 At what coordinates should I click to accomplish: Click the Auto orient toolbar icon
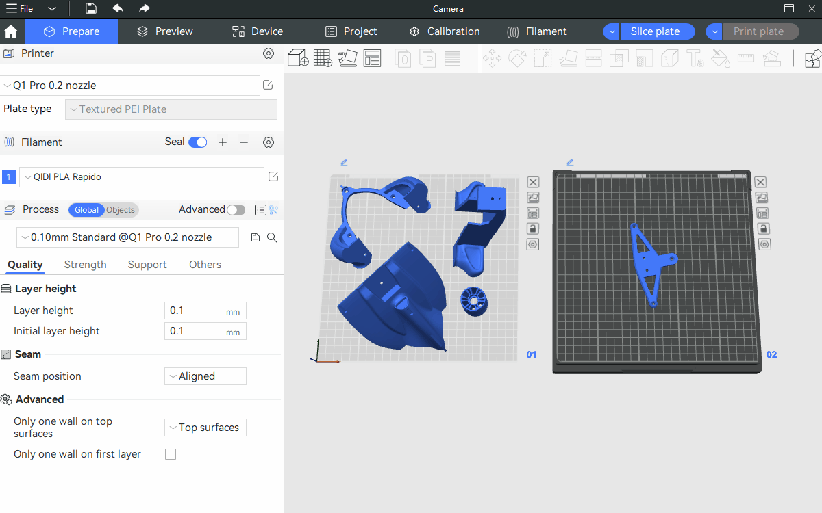[x=347, y=58]
